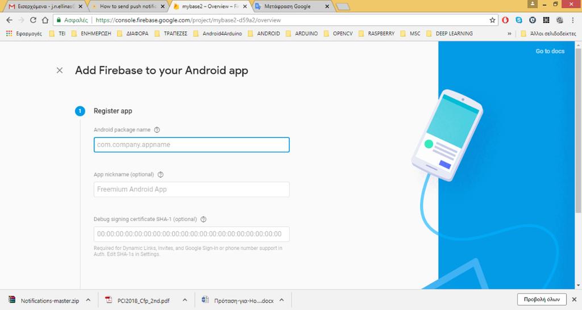Open the ΤΕΙ bookmark folder
This screenshot has width=582, height=310.
pyautogui.click(x=57, y=33)
